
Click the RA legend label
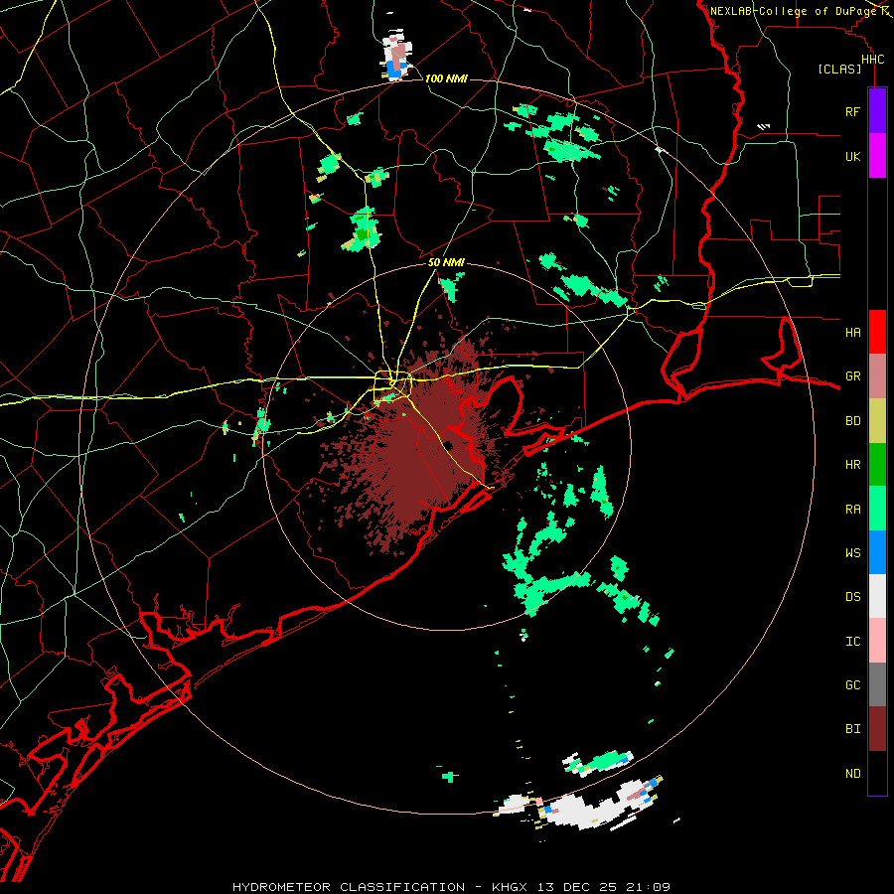[852, 510]
